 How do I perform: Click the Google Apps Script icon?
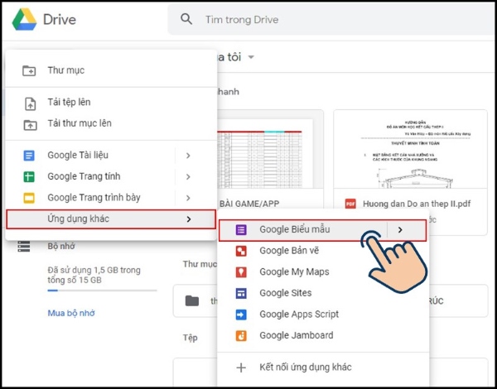(241, 315)
